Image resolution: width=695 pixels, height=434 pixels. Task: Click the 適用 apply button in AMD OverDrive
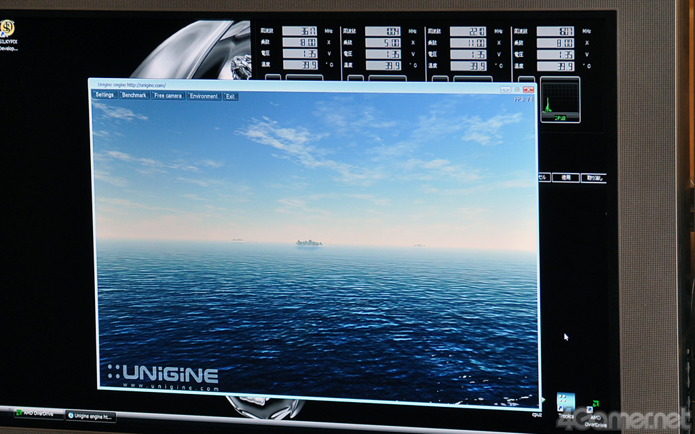pos(565,178)
